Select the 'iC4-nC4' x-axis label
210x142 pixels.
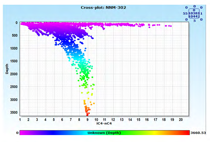coord(104,123)
